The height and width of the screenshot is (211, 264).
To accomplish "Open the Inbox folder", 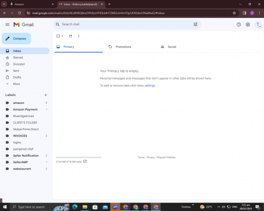I will tap(25, 51).
